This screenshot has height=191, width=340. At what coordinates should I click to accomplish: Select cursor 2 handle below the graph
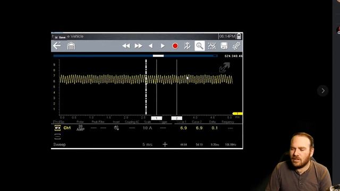click(177, 118)
